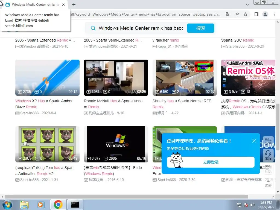Click the horizontal scrollbar thumb
Image resolution: width=280 pixels, height=210 pixels.
point(126,197)
